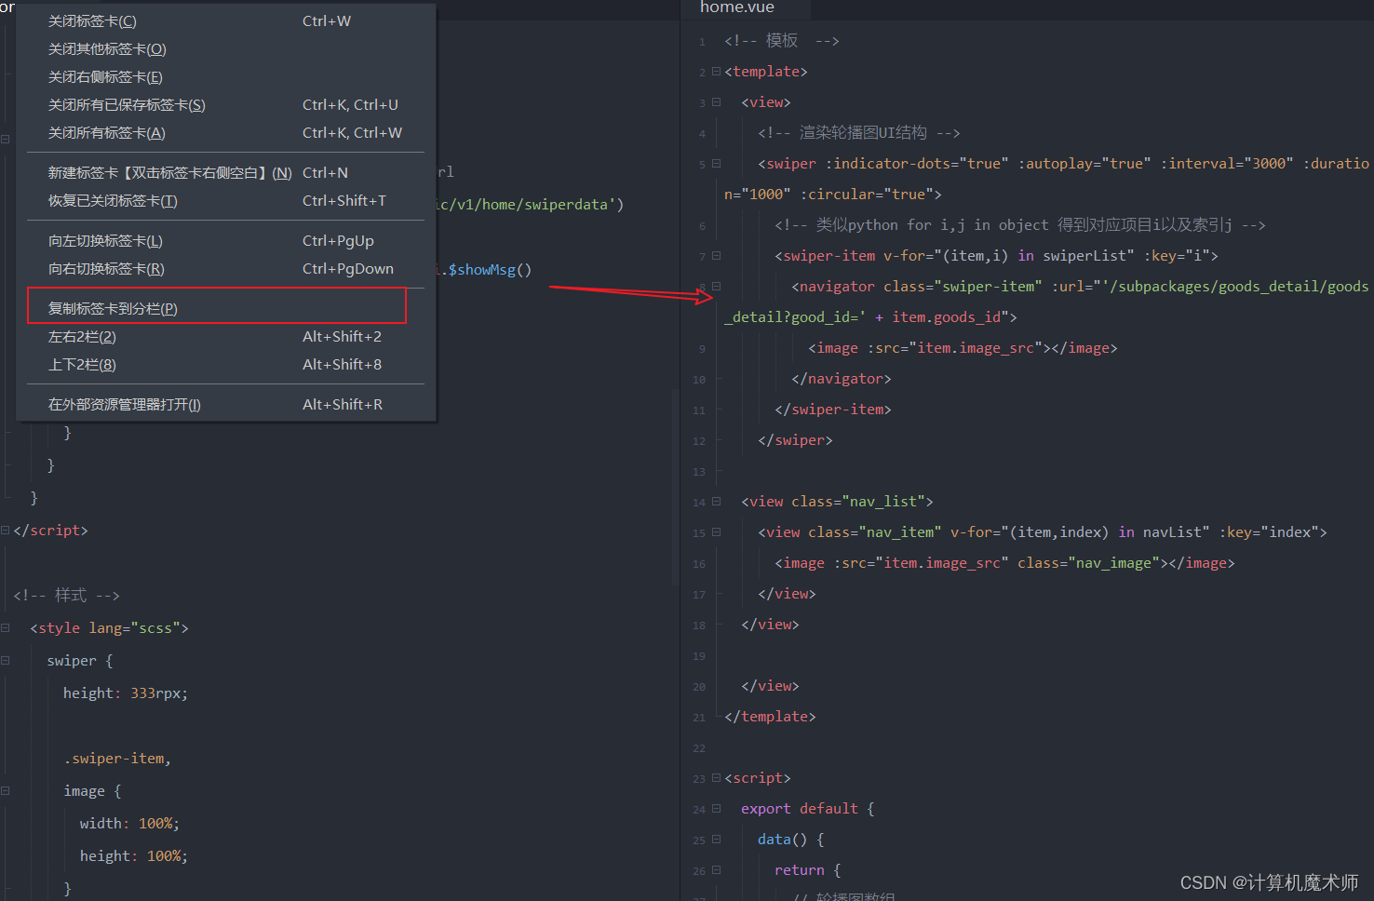This screenshot has width=1374, height=901.
Task: Click "height: 333rpx;" in left pane
Action: [126, 693]
